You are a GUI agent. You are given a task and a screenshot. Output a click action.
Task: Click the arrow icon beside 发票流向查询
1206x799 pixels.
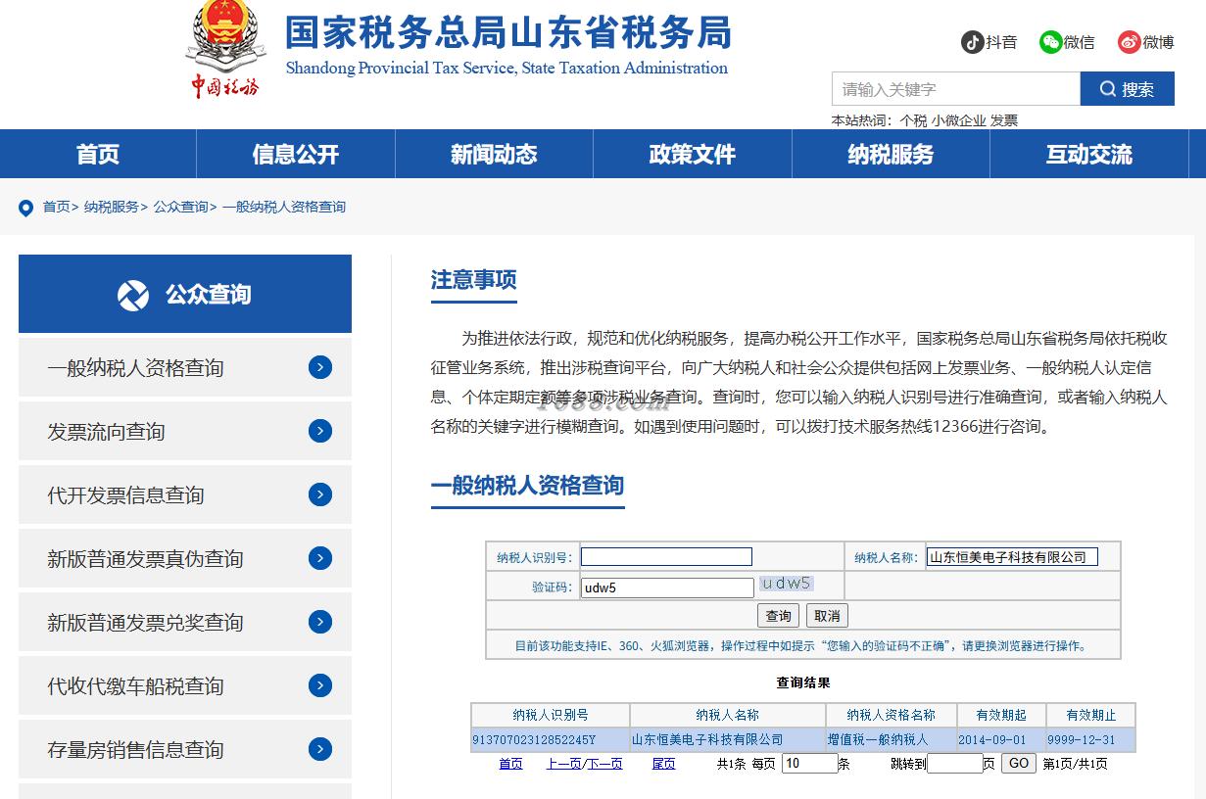click(x=320, y=431)
